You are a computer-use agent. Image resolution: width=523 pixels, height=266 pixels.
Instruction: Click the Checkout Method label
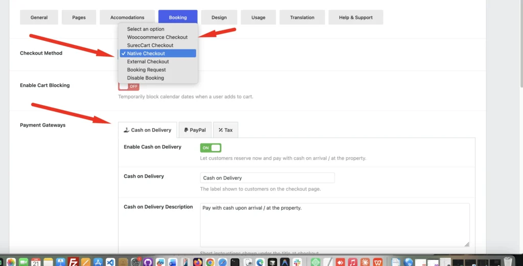[41, 53]
